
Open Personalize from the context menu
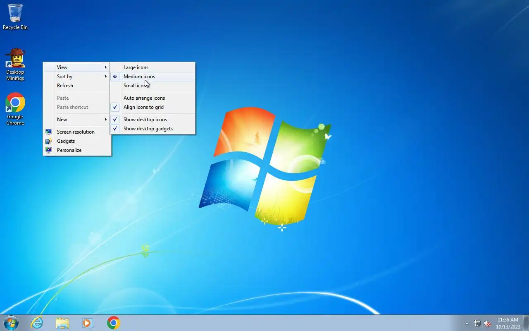click(77, 150)
